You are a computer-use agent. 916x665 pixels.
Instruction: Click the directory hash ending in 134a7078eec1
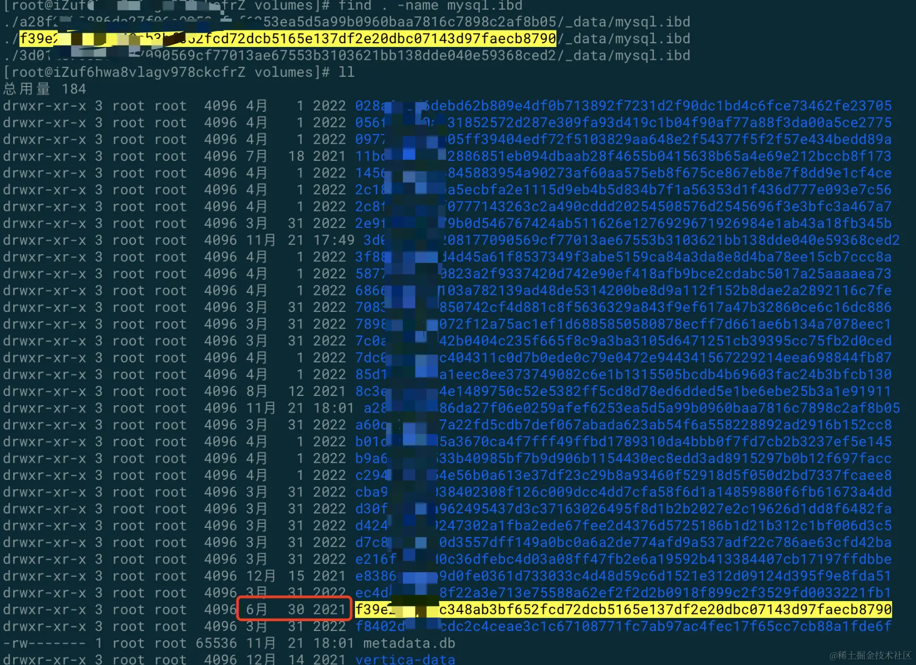click(x=623, y=324)
